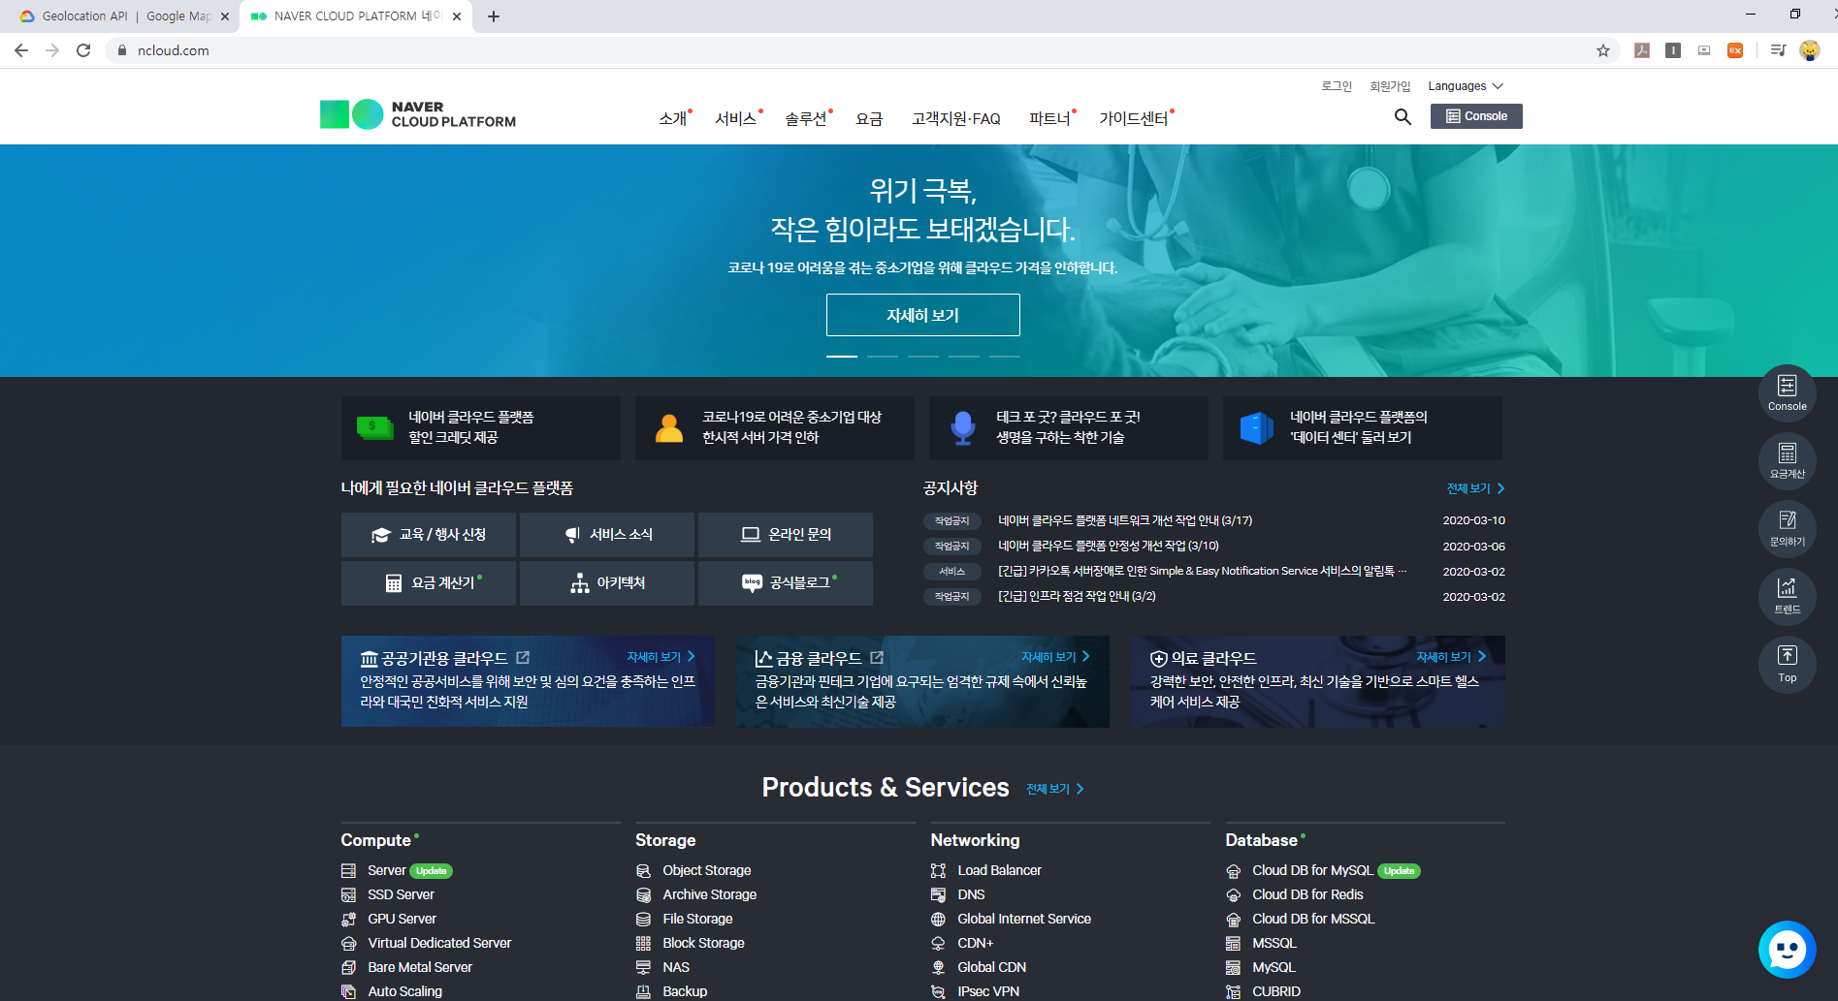
Task: Expand the 공지사항 전체 보기 chevron link
Action: (x=1475, y=488)
